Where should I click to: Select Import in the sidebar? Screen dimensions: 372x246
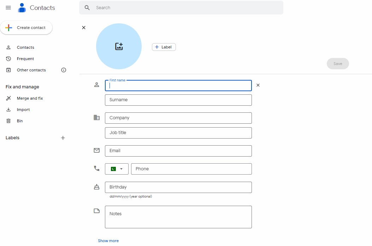(23, 110)
